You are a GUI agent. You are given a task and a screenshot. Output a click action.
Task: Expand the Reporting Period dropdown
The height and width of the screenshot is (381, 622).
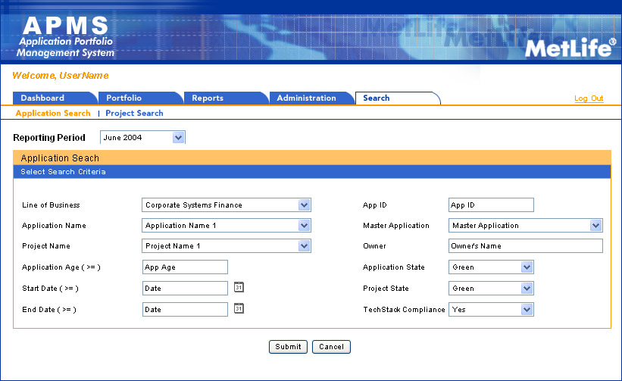tap(142, 138)
